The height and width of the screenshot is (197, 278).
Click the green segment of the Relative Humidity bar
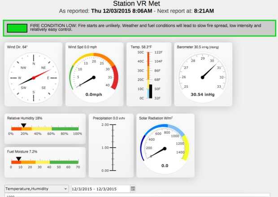[x=65, y=128]
